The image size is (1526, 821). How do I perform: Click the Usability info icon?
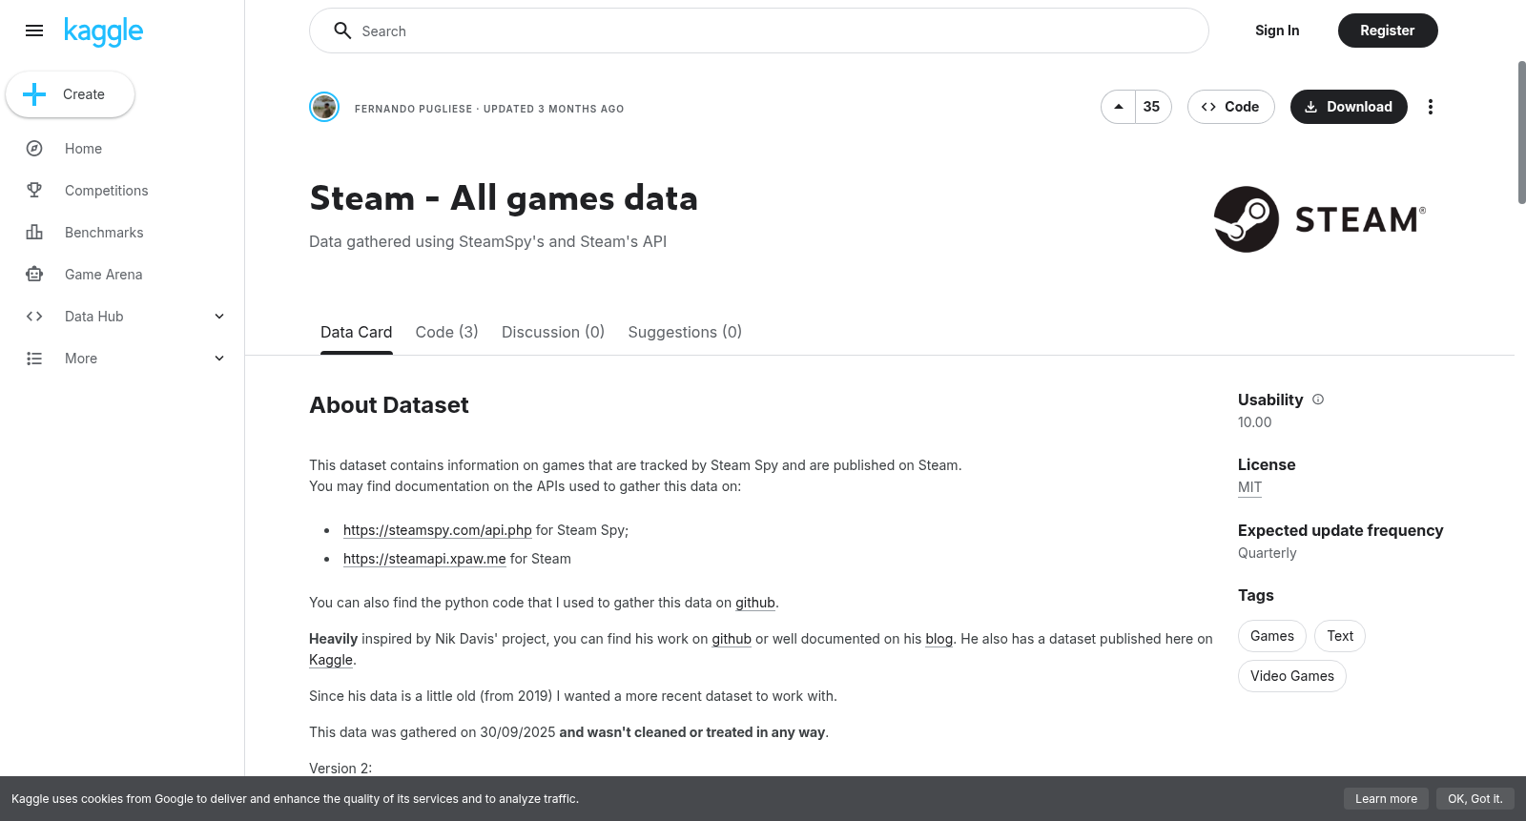[x=1318, y=400]
